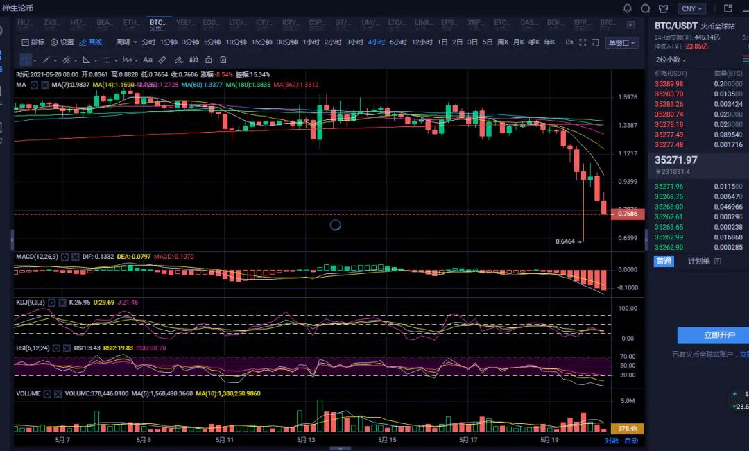Open the notification bell

(x=627, y=8)
